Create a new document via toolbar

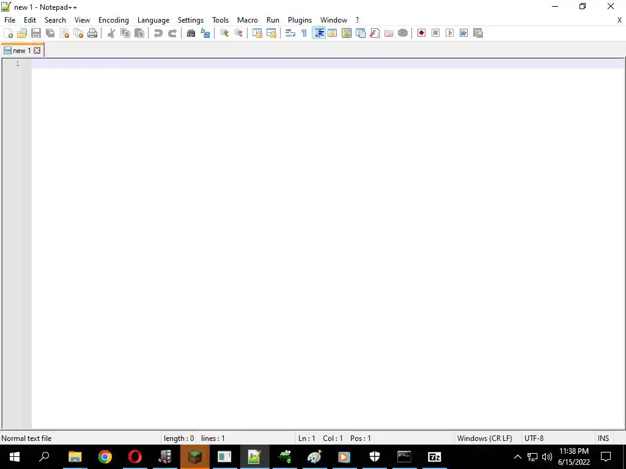click(x=8, y=33)
